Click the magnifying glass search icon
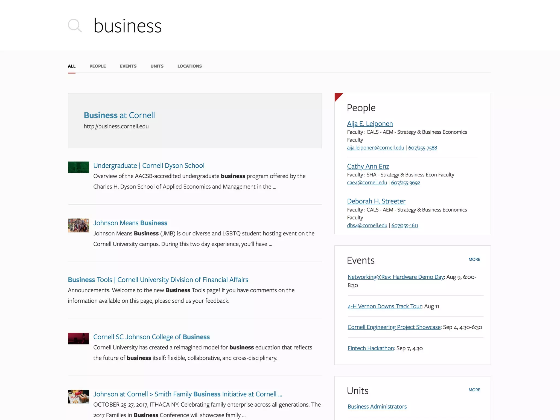This screenshot has height=420, width=560. coord(75,26)
